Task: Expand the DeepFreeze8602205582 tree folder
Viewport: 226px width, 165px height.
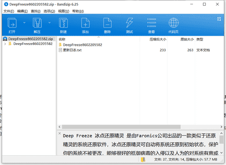Action: click(x=5, y=44)
